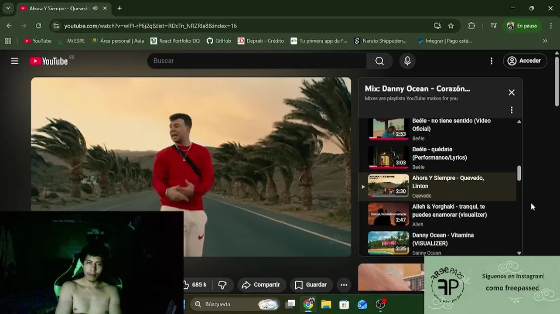Click the Windows taskbar Búsqueda box

point(235,304)
